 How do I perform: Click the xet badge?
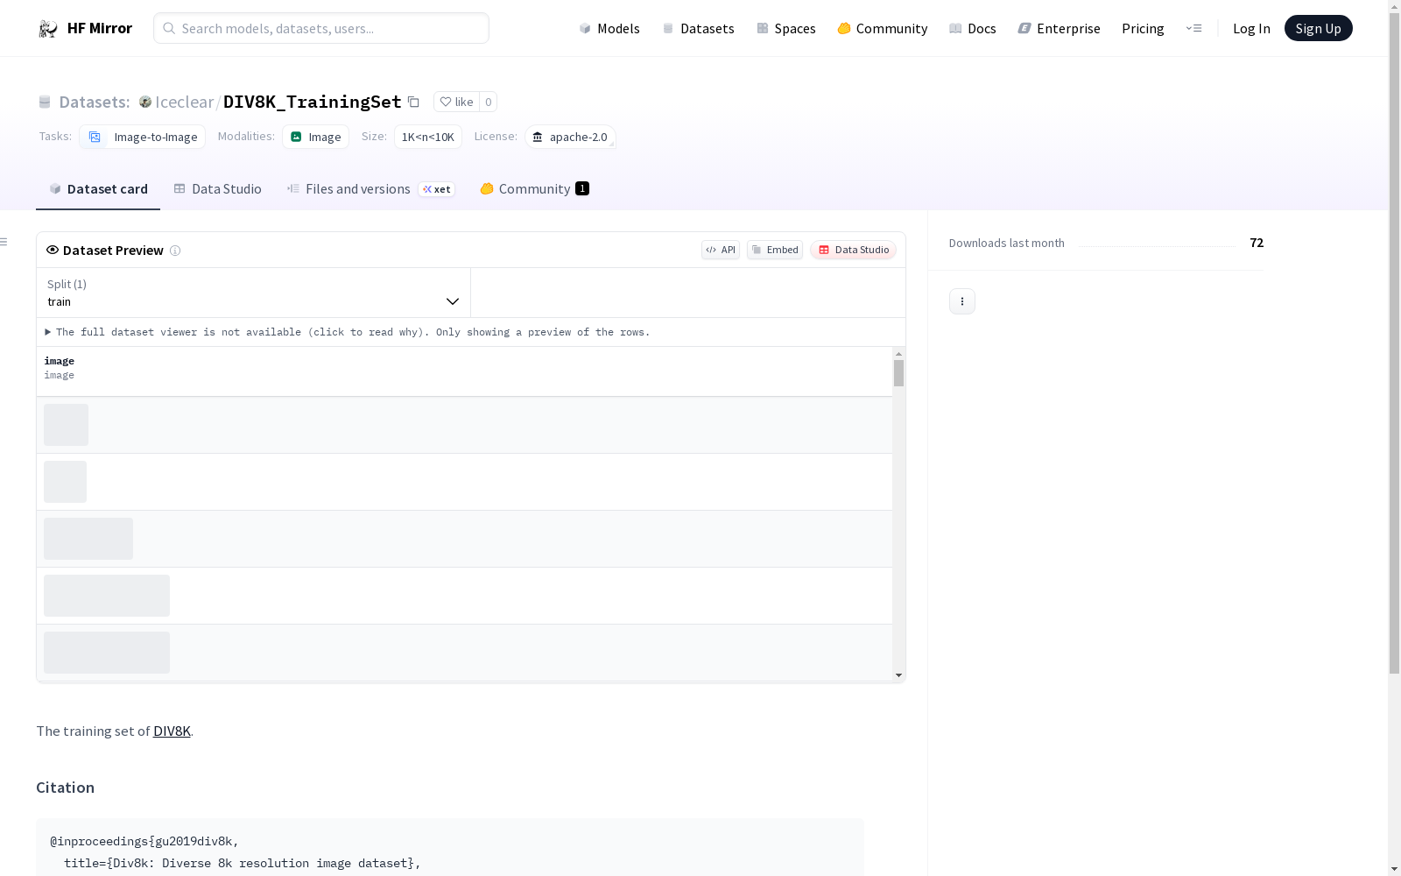pyautogui.click(x=436, y=189)
